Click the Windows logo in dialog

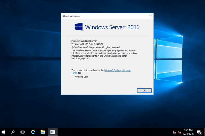click(79, 27)
